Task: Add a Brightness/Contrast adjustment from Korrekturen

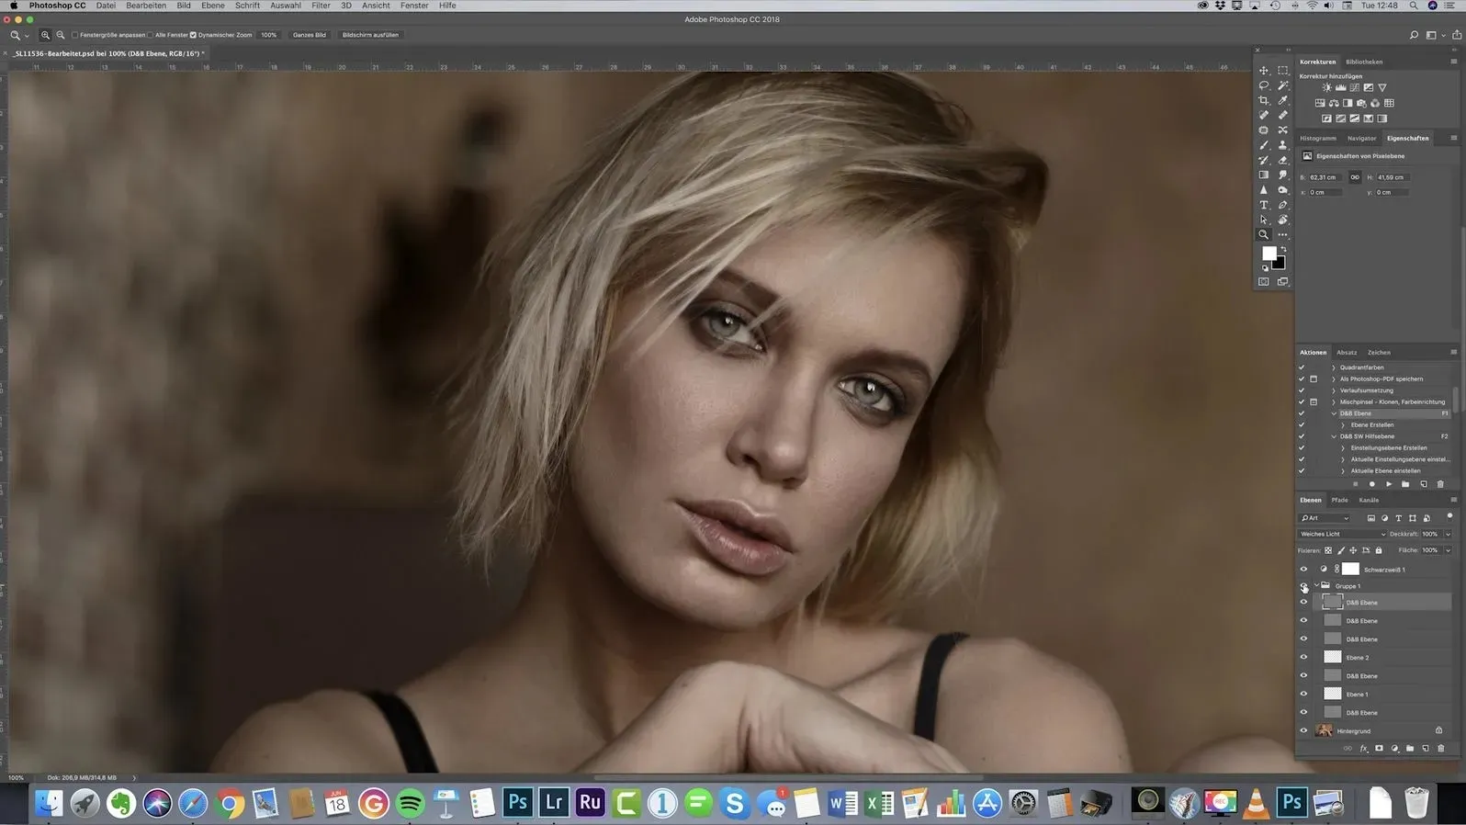Action: point(1326,88)
